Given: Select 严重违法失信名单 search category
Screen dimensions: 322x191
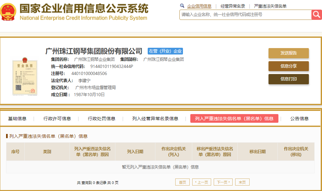Looking at the screenshot, I should click(270, 6).
